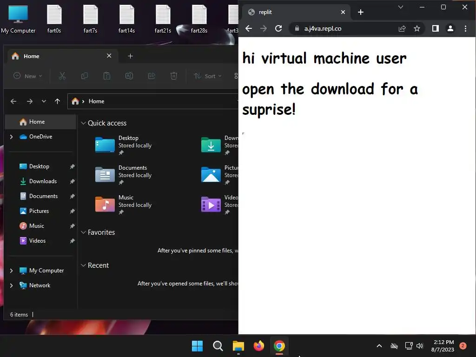Click the Copy icon in Explorer toolbar

[x=85, y=76]
